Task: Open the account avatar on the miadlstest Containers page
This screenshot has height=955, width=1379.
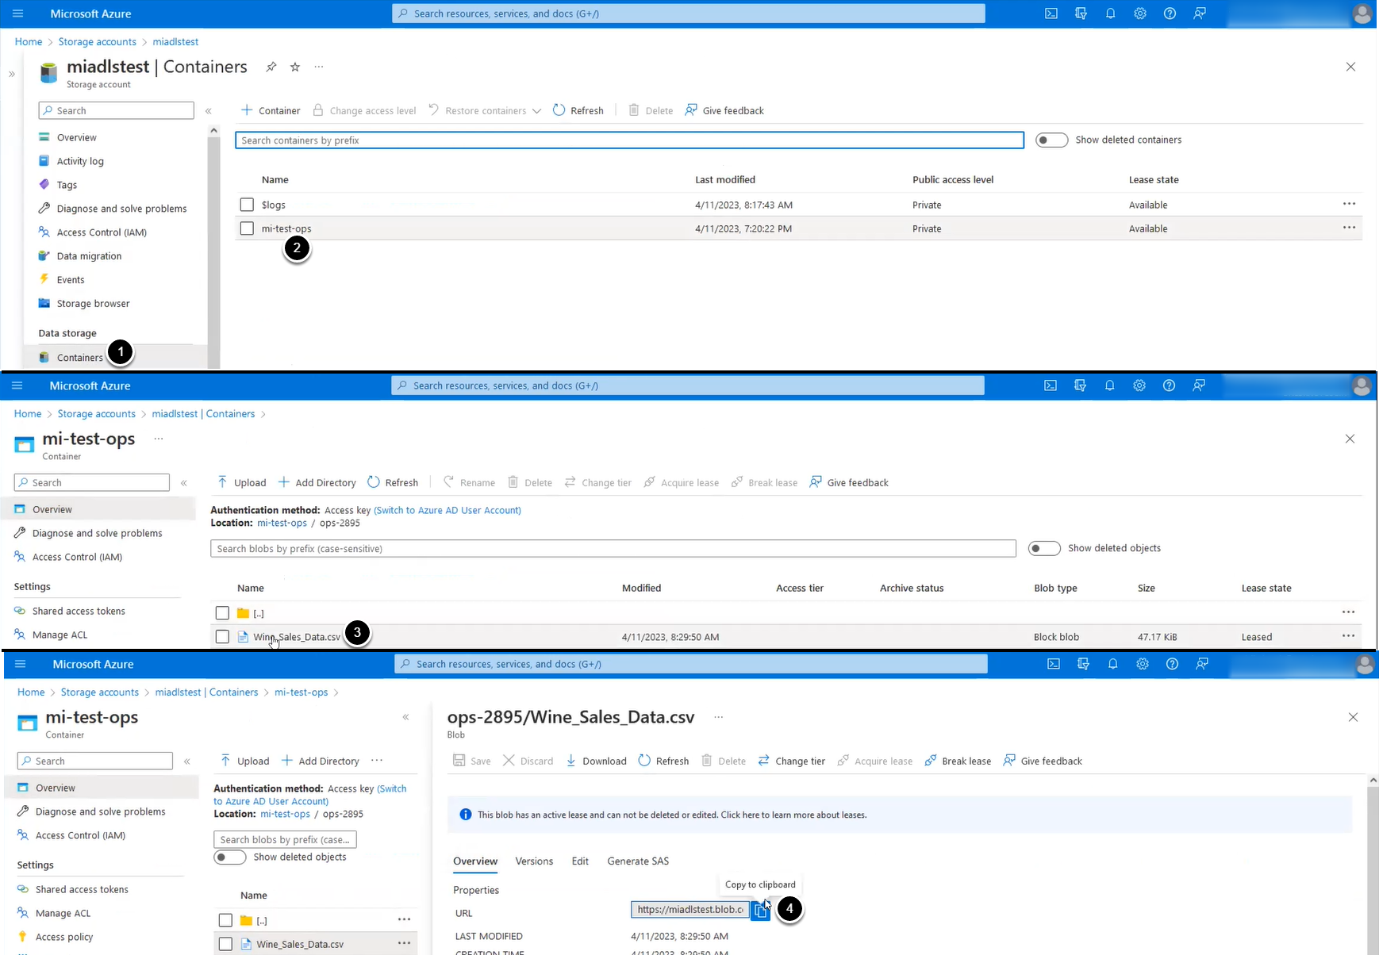Action: click(1363, 13)
